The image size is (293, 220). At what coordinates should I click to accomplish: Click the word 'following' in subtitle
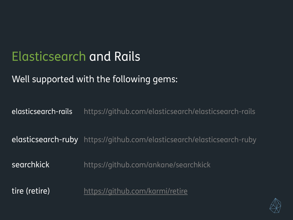point(131,79)
